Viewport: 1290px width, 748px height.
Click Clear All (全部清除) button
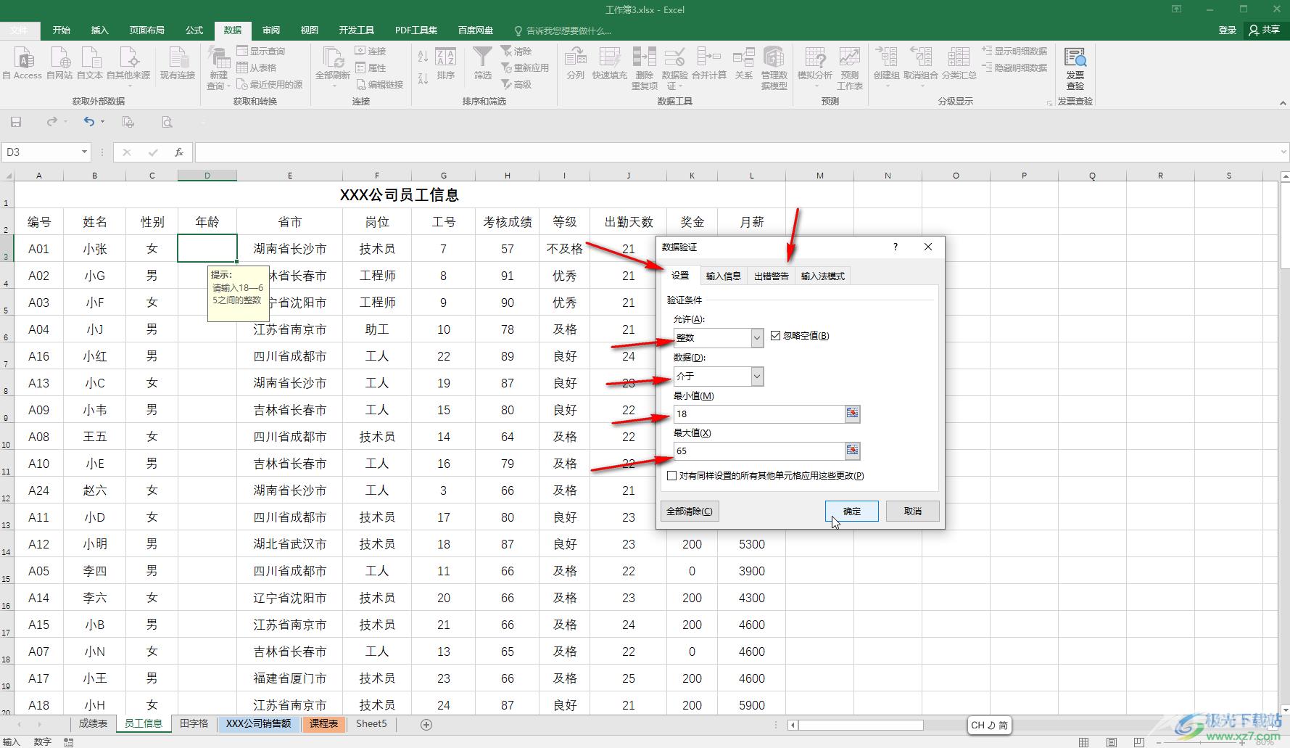pyautogui.click(x=689, y=511)
